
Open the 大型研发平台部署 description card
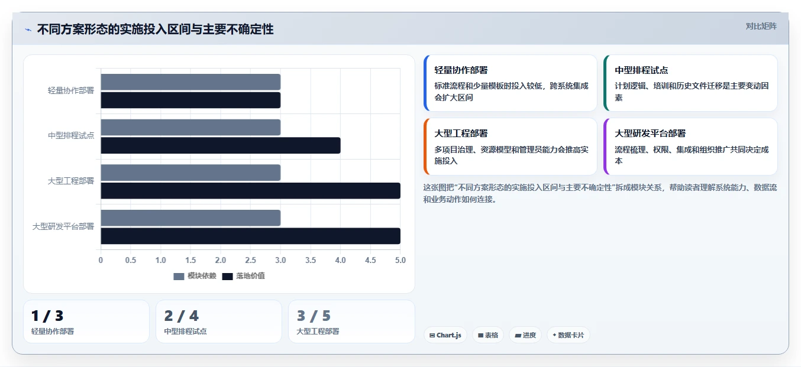coord(690,147)
